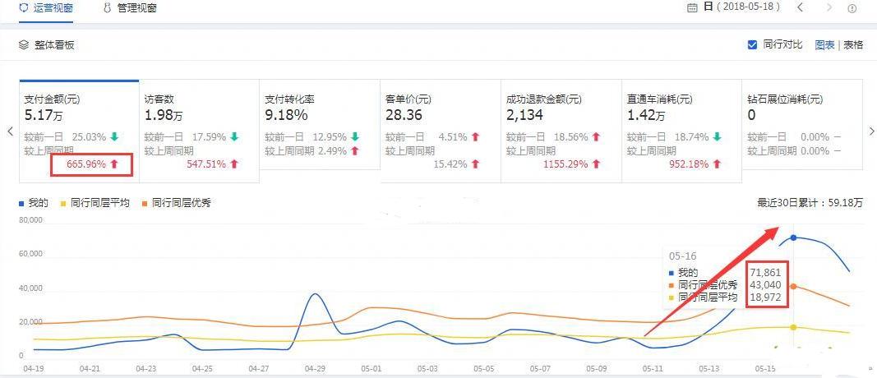Click the 5.17万 payment amount value
This screenshot has width=877, height=378.
[44, 116]
